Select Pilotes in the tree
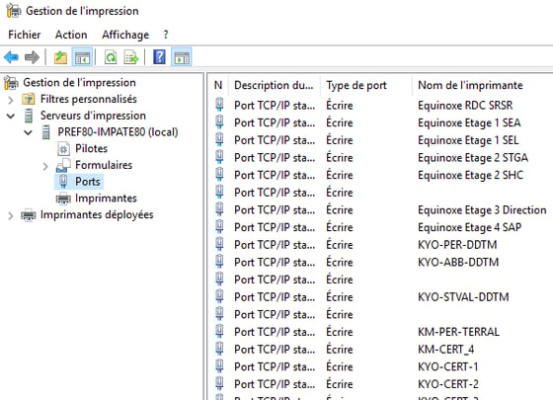This screenshot has width=553, height=400. pyautogui.click(x=91, y=148)
